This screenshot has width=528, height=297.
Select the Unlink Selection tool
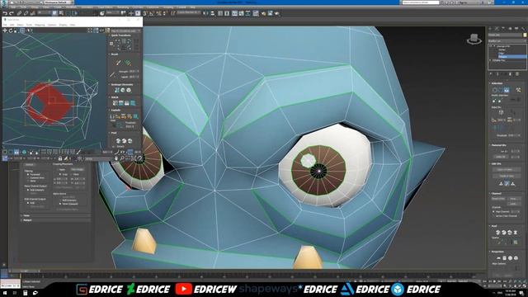pos(26,13)
